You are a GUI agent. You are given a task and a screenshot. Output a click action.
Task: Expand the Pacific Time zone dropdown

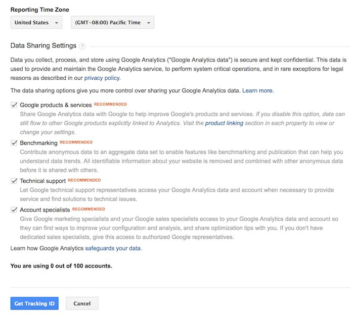click(x=112, y=23)
